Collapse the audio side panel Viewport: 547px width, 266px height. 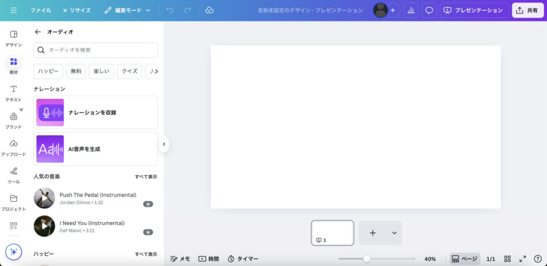(164, 144)
